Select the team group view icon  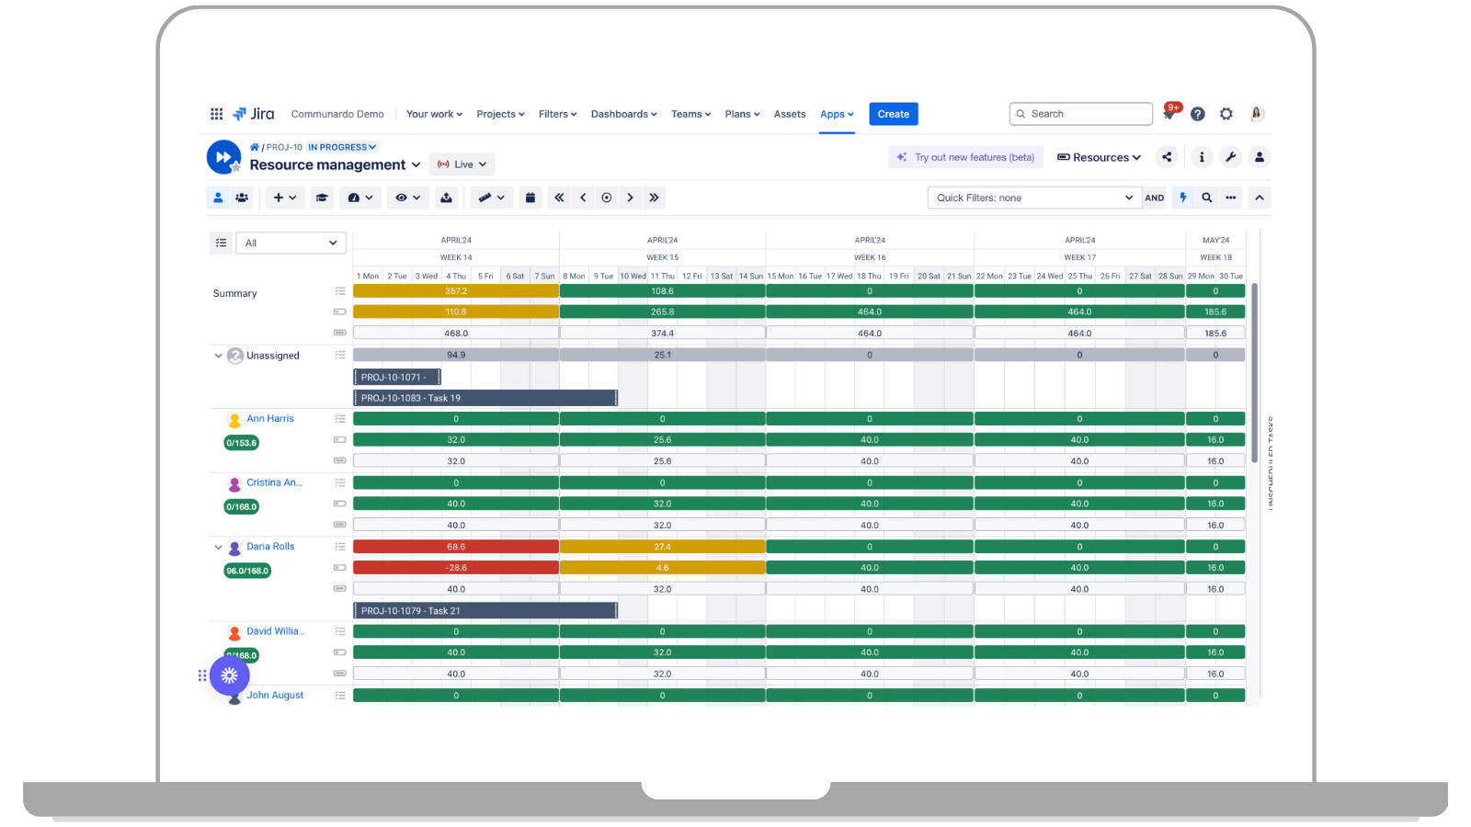[x=242, y=198]
